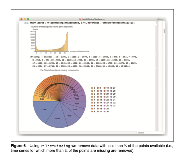This screenshot has height=156, width=177.
Task: Click the vertical scrollbar thumb of the notebook
Action: (x=164, y=31)
